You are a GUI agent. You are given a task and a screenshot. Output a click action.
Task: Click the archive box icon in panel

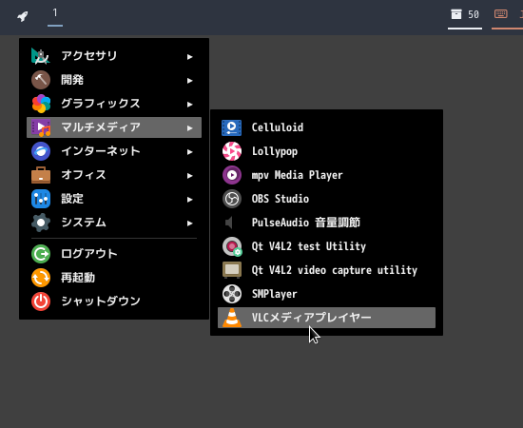(x=456, y=14)
